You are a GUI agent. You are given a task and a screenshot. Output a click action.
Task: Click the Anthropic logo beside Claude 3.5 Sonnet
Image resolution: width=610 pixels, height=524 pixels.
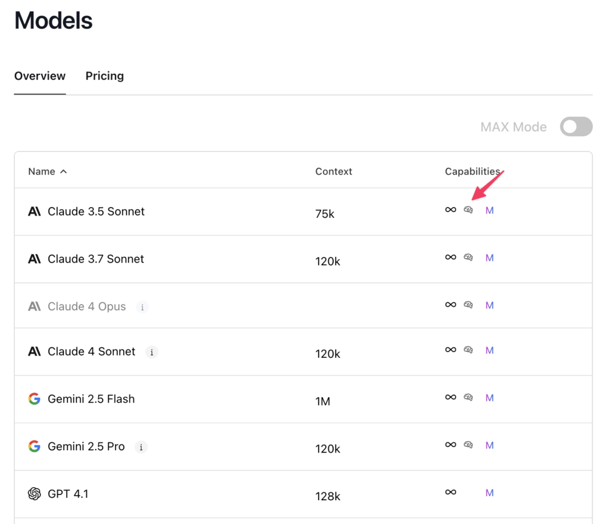point(34,211)
